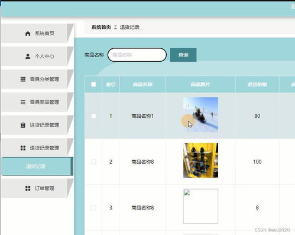Viewport: 295px width, 235px height.
Task: Check the row 1 checkbox for 商品名称1
Action: (93, 116)
